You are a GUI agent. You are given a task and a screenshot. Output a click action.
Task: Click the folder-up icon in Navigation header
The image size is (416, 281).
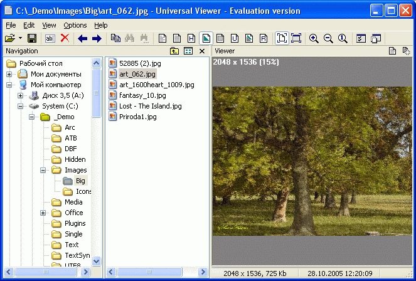[x=174, y=51]
